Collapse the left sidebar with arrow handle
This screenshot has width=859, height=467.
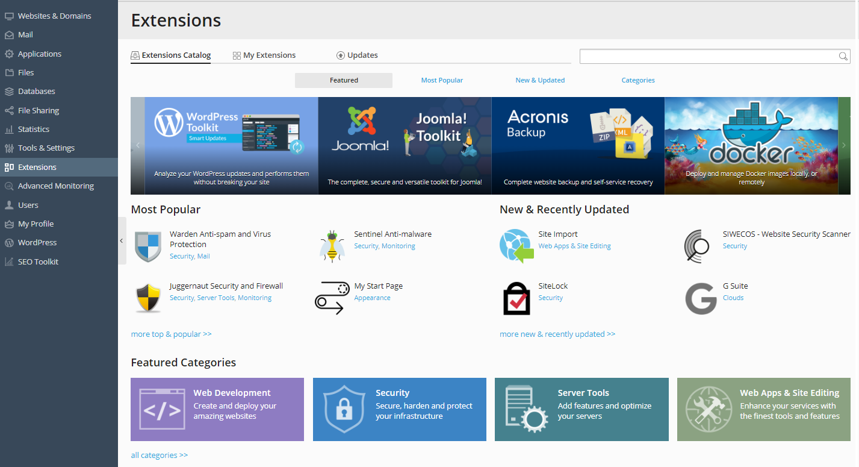[x=122, y=240]
